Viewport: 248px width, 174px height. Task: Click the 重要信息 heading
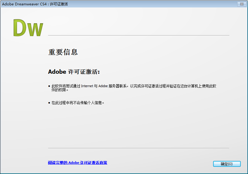(63, 52)
